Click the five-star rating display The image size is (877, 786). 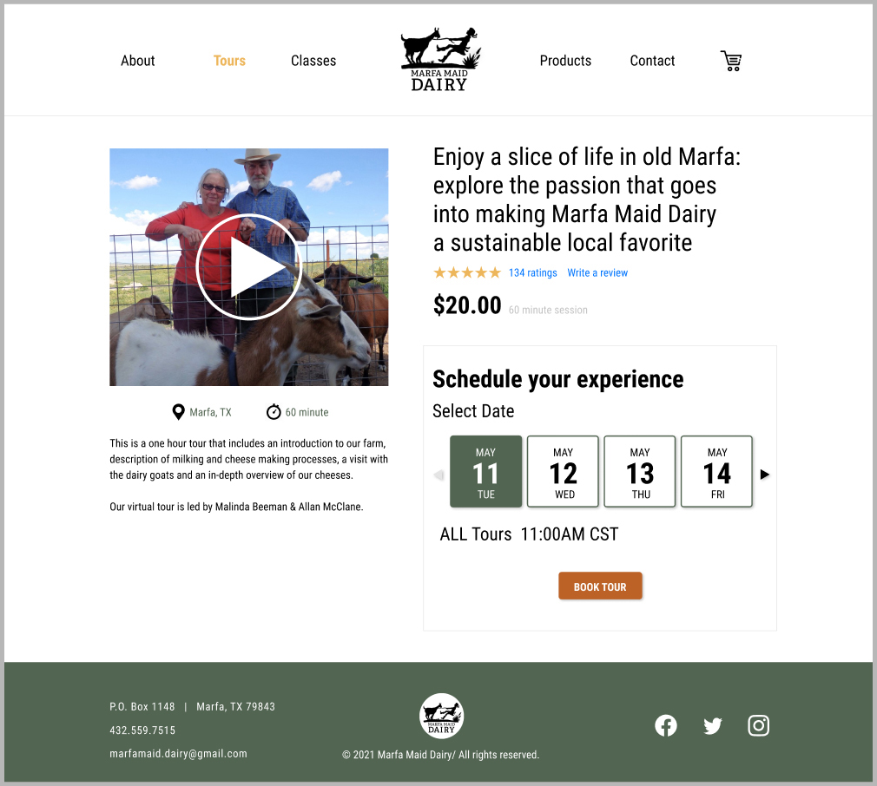point(467,272)
